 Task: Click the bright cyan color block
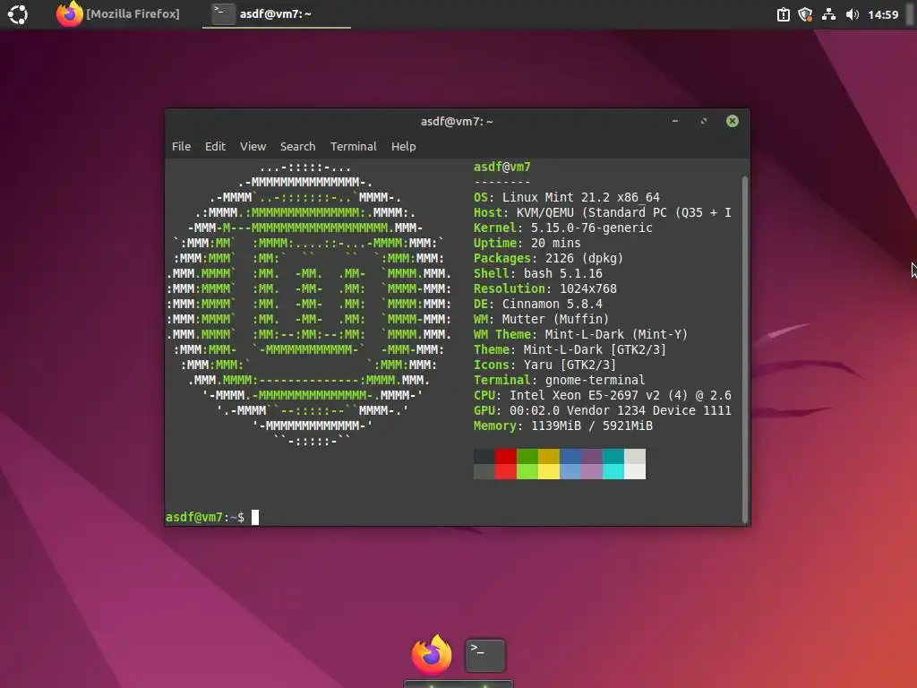click(x=613, y=471)
